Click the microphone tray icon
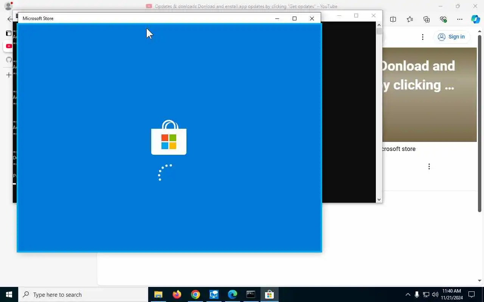 tap(417, 294)
